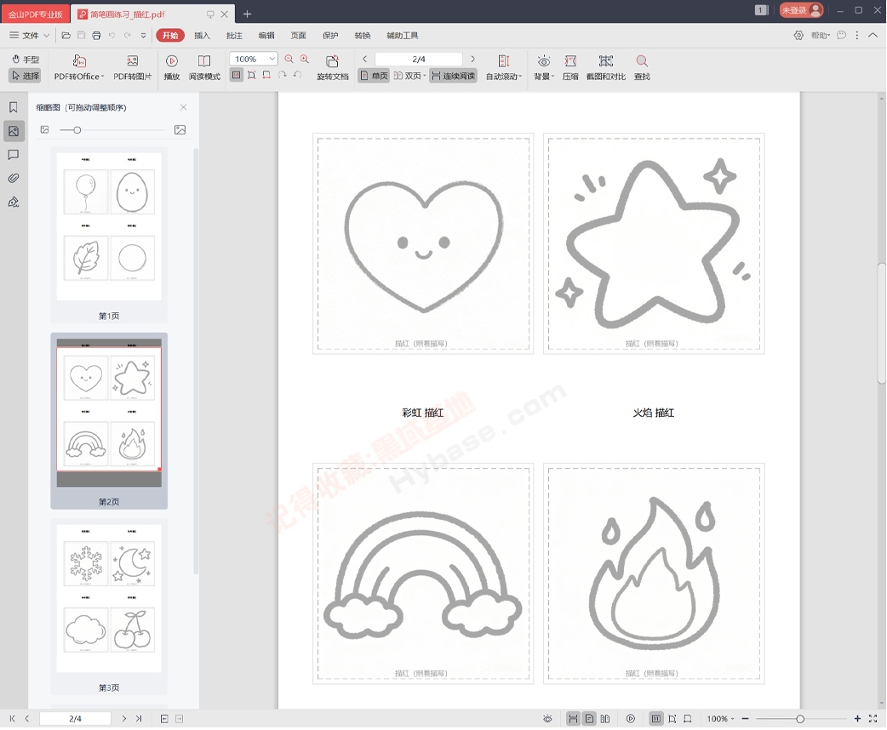This screenshot has height=730, width=887.
Task: Click the PDF转图片 tool
Action: (x=133, y=68)
